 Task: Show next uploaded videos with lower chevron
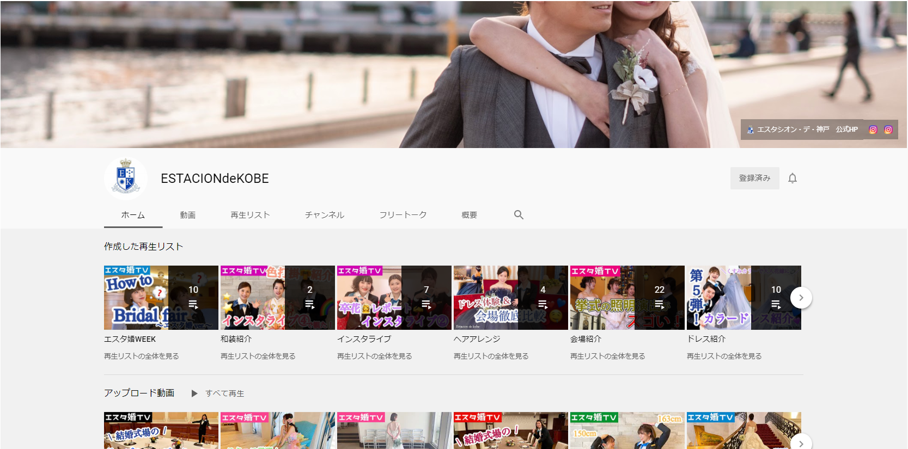tap(801, 442)
